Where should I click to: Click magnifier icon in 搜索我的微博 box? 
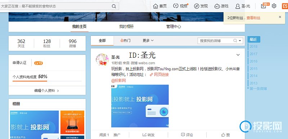[x=235, y=41]
